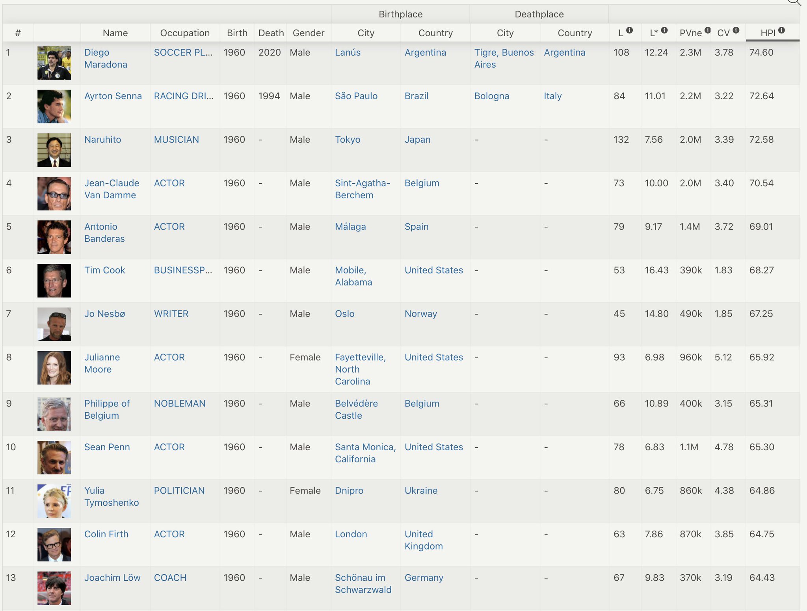Open the SOCCER PL... occupation link
Viewport: 807px width, 611px height.
pyautogui.click(x=183, y=53)
